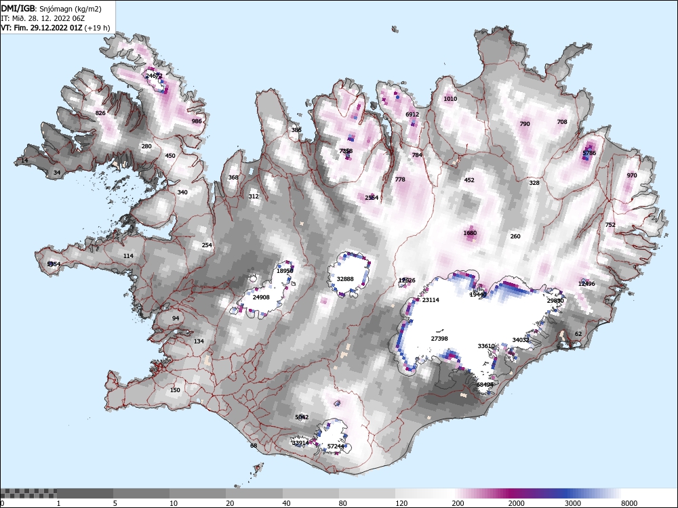Click the glacier value 24908
678x508 pixels.
[261, 297]
